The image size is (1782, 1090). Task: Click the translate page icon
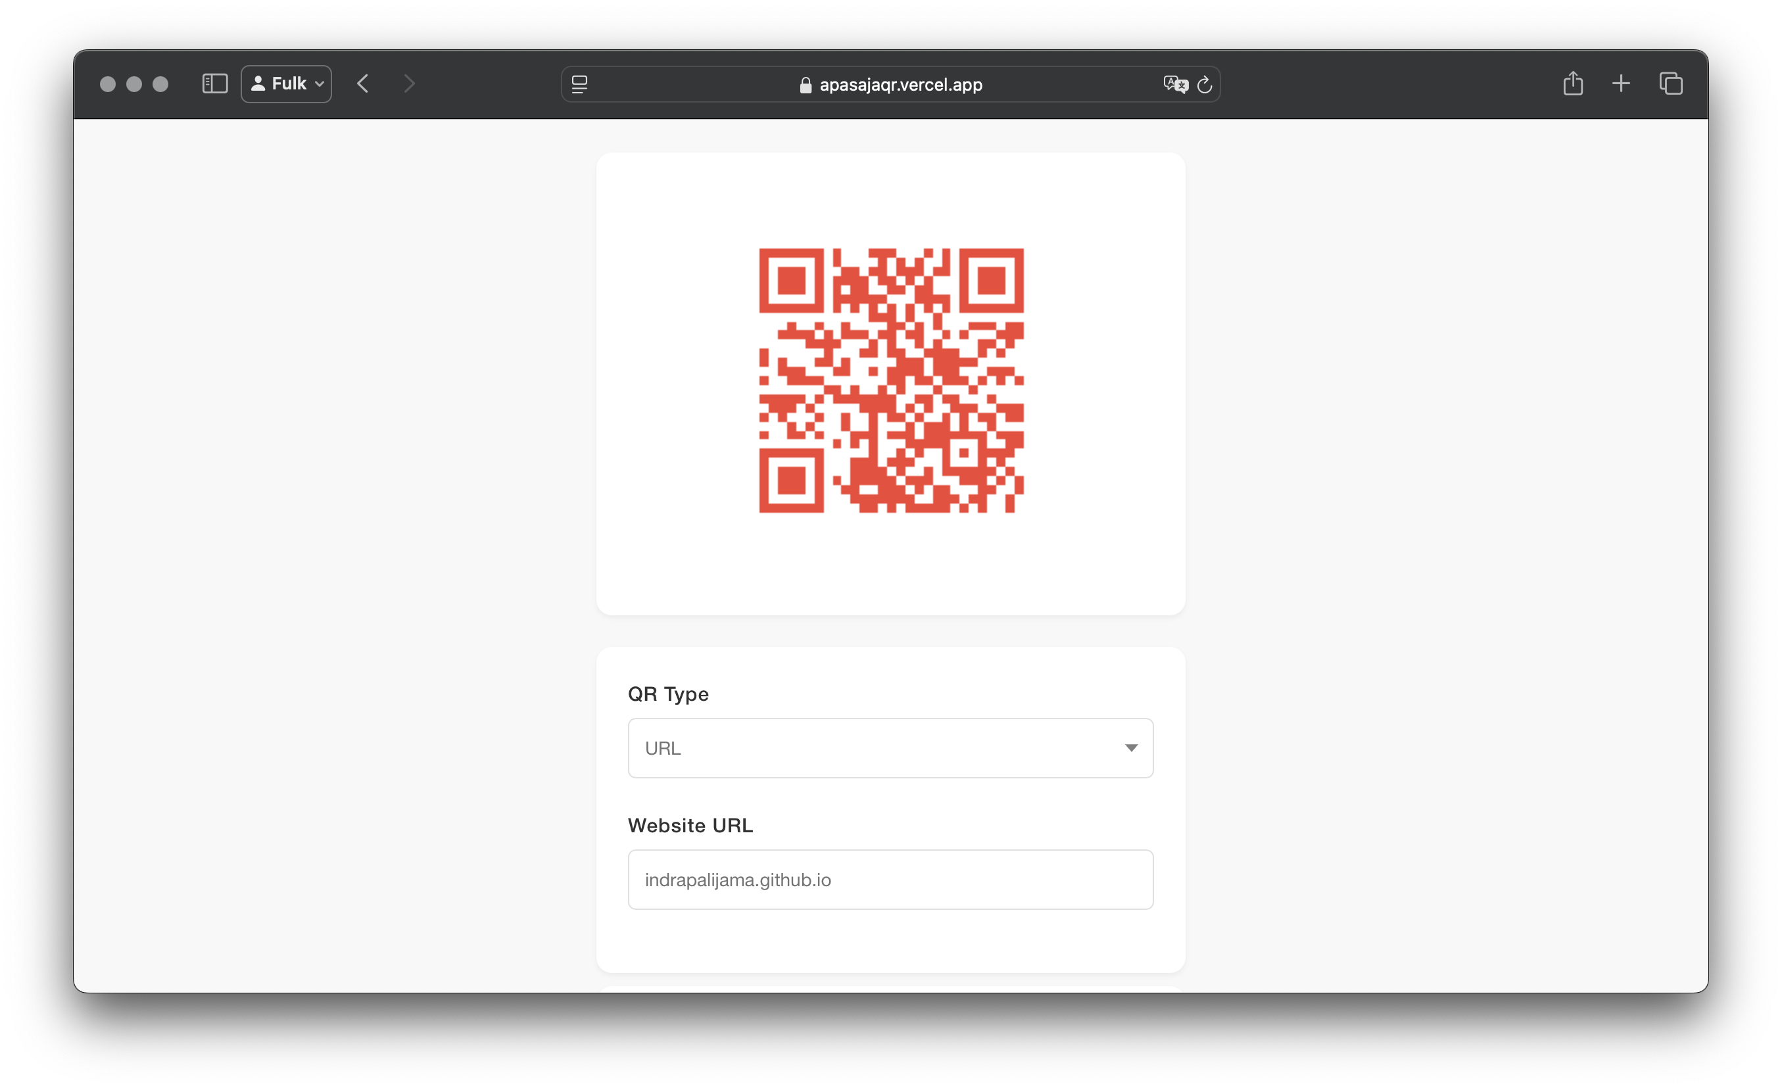1175,85
